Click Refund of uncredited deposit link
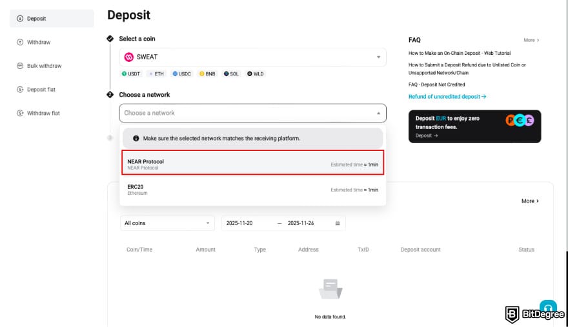568x327 pixels. tap(447, 97)
